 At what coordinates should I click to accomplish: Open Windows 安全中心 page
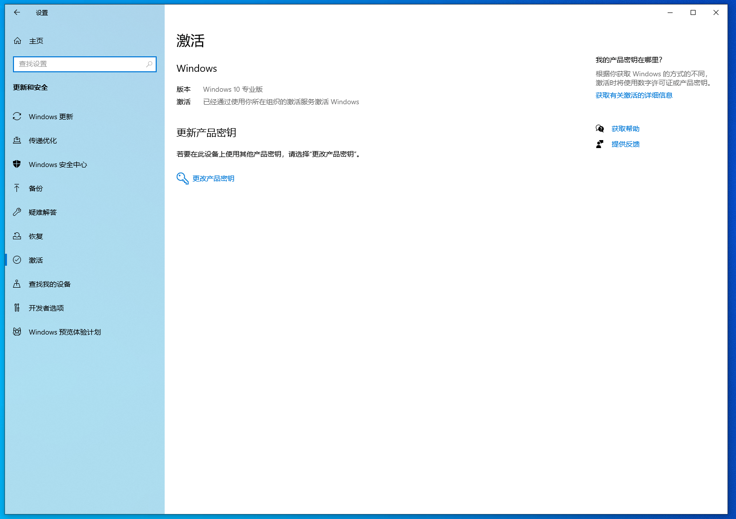point(85,165)
